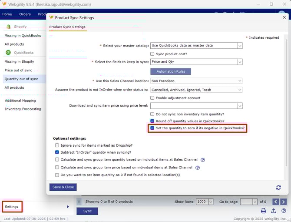The image size is (291, 222).
Task: Go to previous page arrow
Action: coord(275,202)
